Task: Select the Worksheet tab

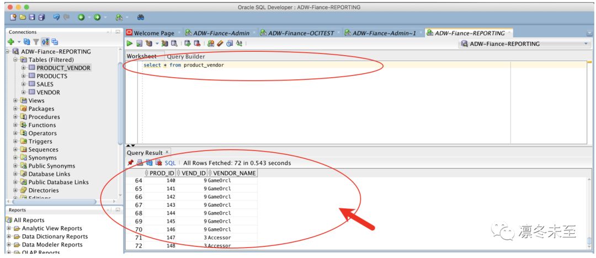Action: click(x=141, y=56)
